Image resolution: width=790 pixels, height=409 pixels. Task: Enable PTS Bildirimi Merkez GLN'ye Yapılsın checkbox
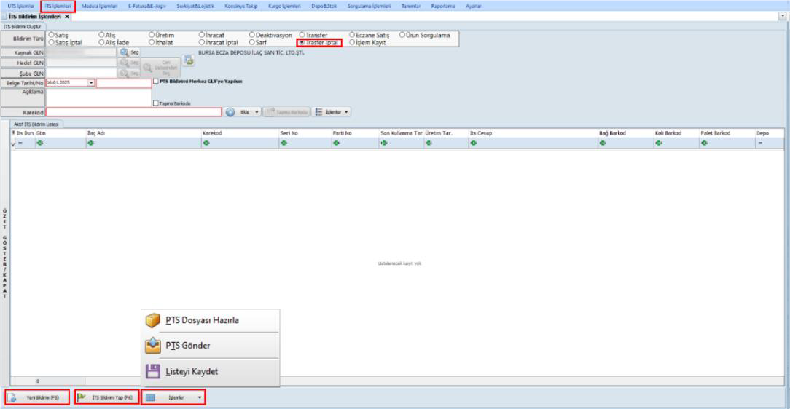click(x=155, y=82)
